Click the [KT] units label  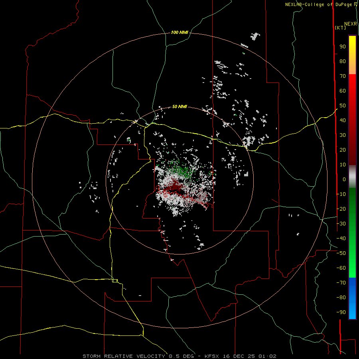(x=341, y=28)
